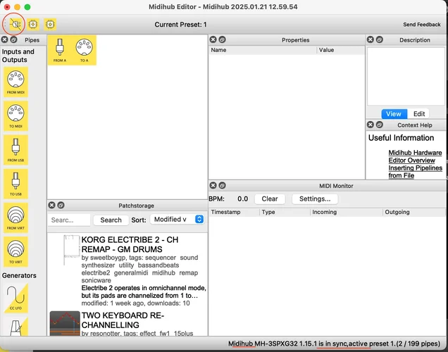Switch to View tab in Description
This screenshot has width=448, height=352.
pyautogui.click(x=394, y=113)
